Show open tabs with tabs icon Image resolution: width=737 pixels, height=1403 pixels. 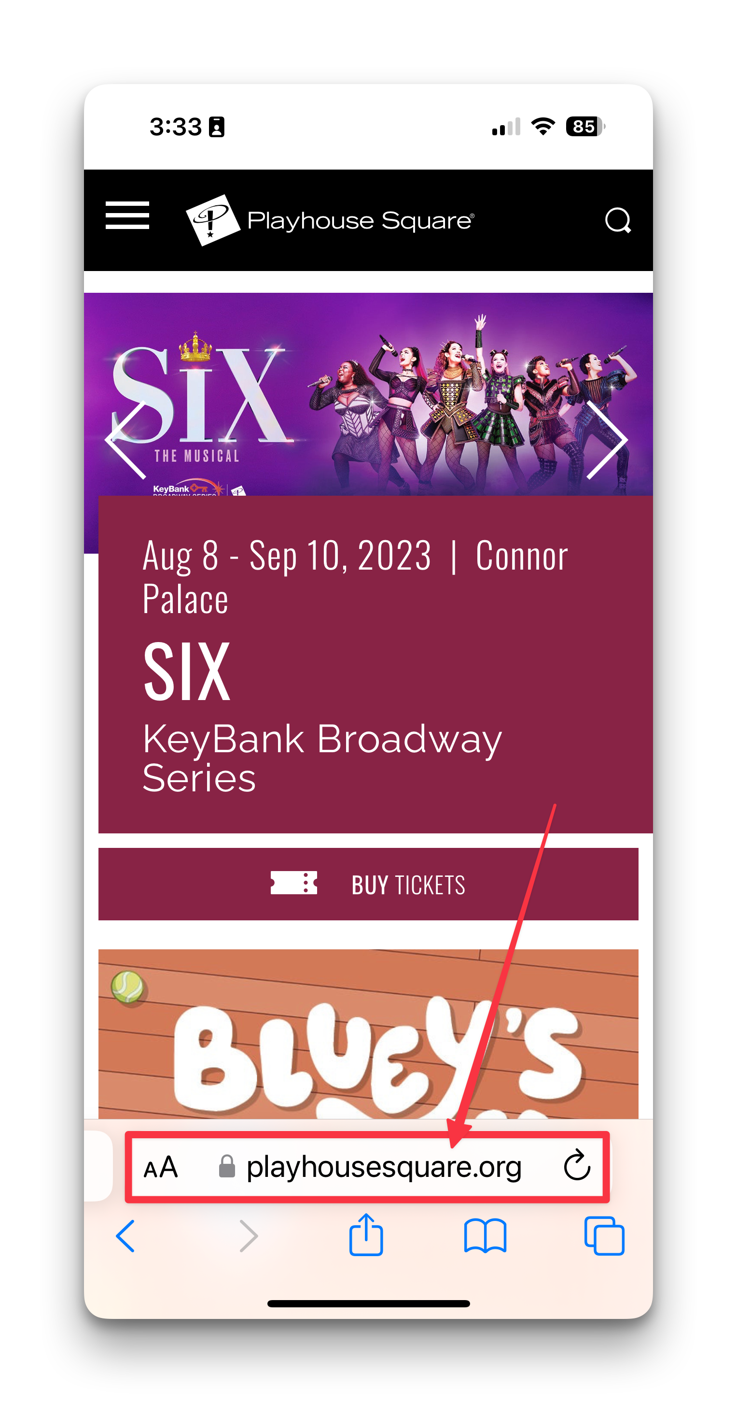point(604,1236)
